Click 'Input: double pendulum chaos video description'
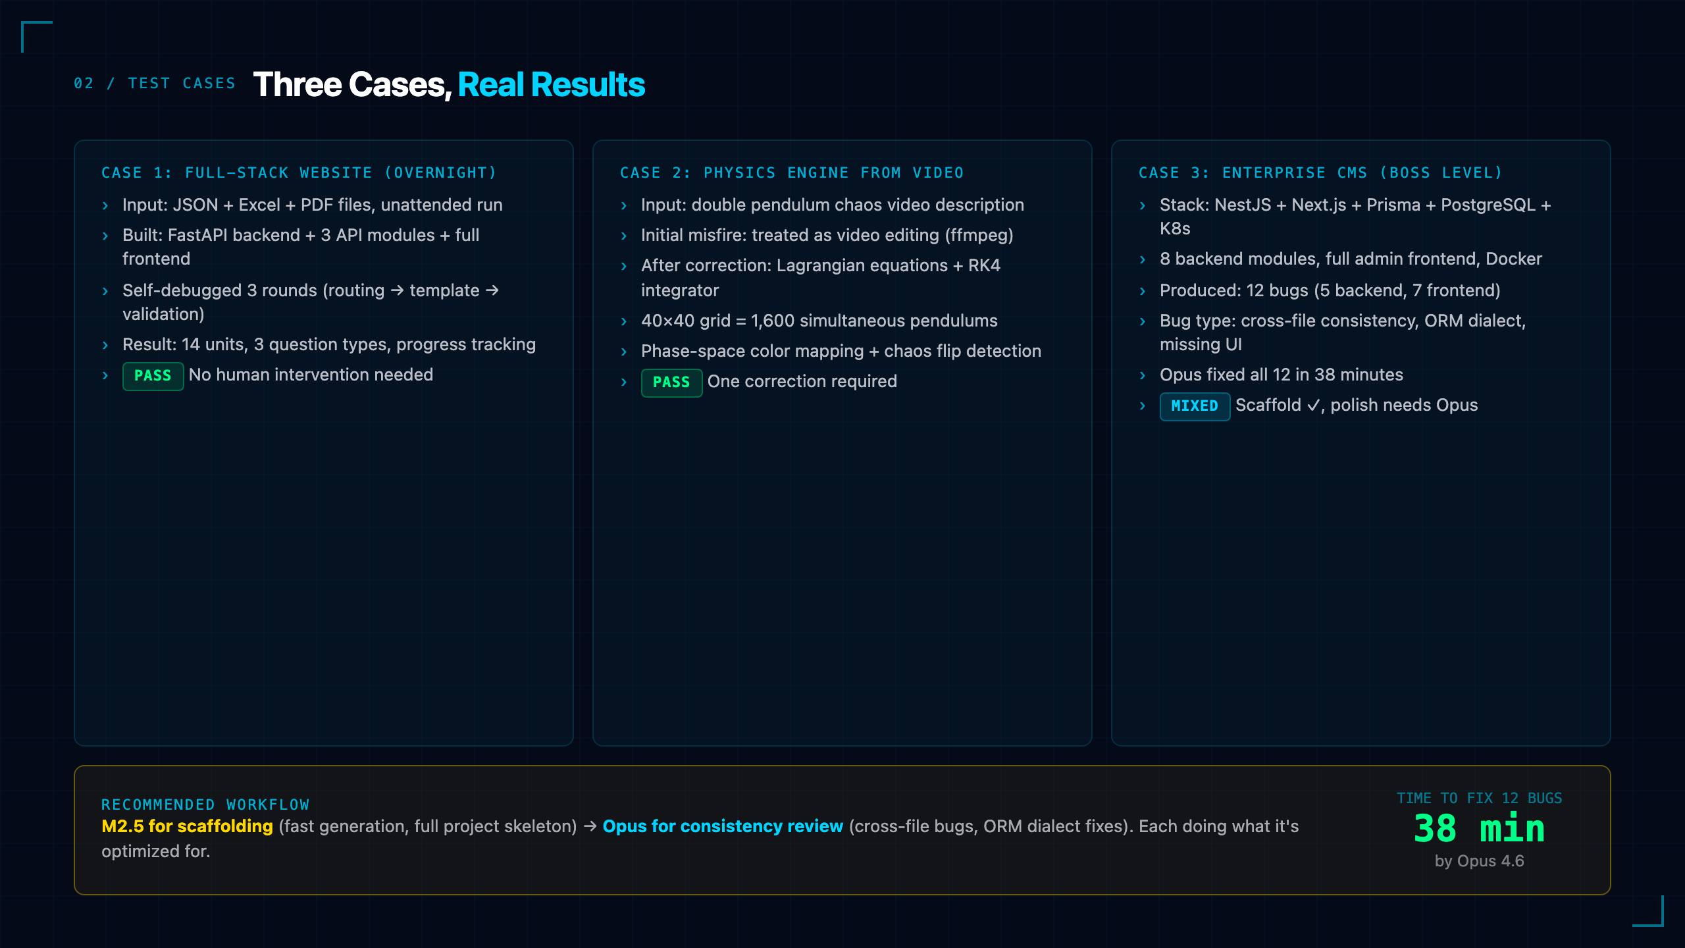The image size is (1685, 948). point(833,205)
